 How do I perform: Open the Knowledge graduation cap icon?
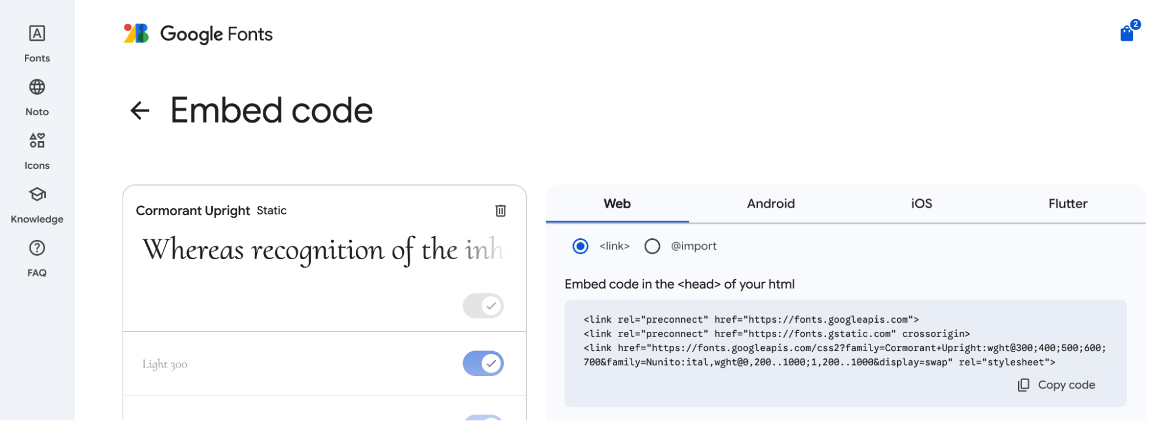point(37,194)
